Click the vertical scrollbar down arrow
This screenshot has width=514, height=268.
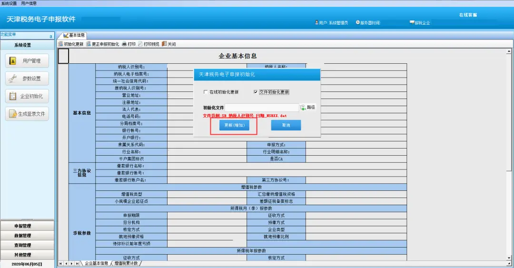point(509,258)
